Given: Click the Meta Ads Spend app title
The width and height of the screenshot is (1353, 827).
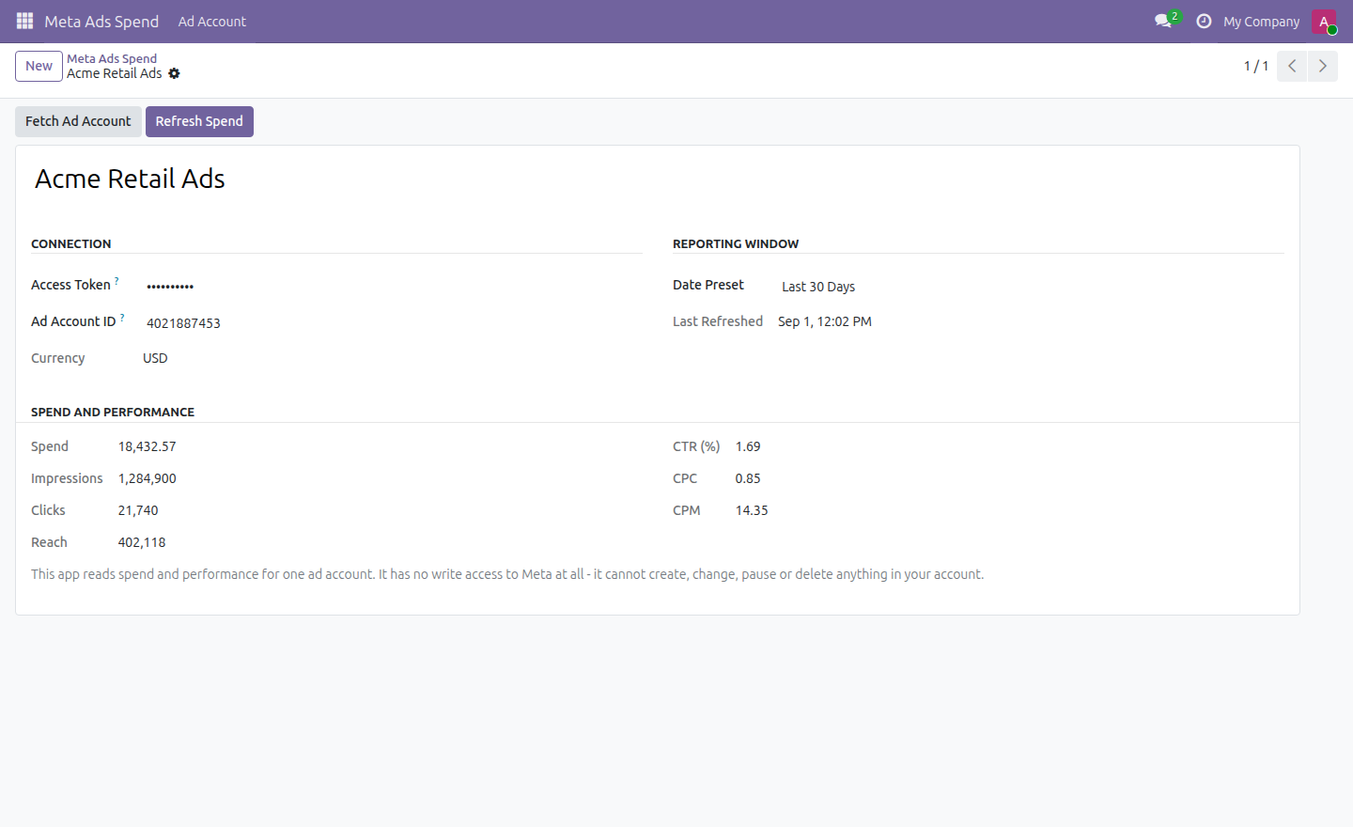Looking at the screenshot, I should click(101, 21).
